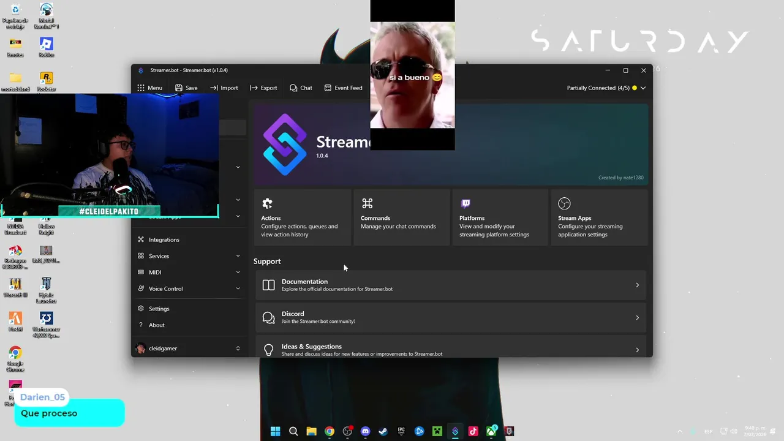Click the OBS icon on Stream Apps card
Screen dimensions: 784x441
click(564, 203)
